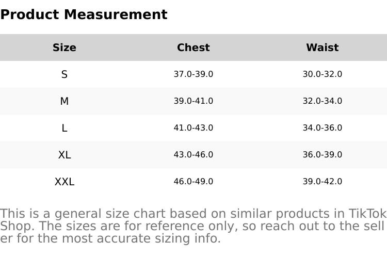Click waist value 39.0-42.0
387x257 pixels.
322,182
